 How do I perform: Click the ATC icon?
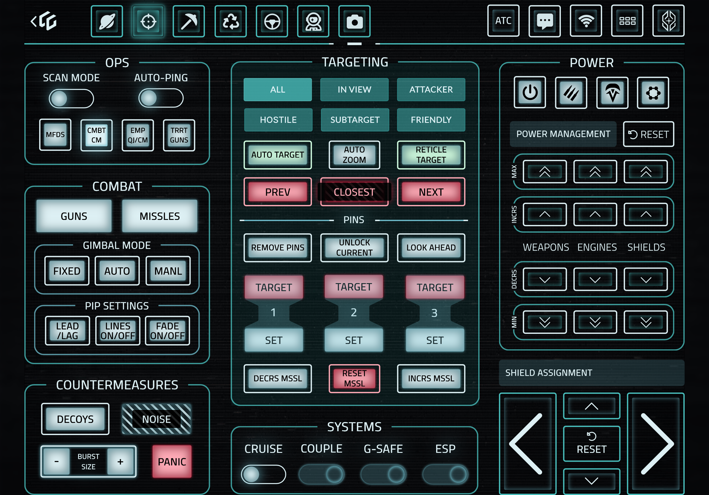pyautogui.click(x=503, y=21)
